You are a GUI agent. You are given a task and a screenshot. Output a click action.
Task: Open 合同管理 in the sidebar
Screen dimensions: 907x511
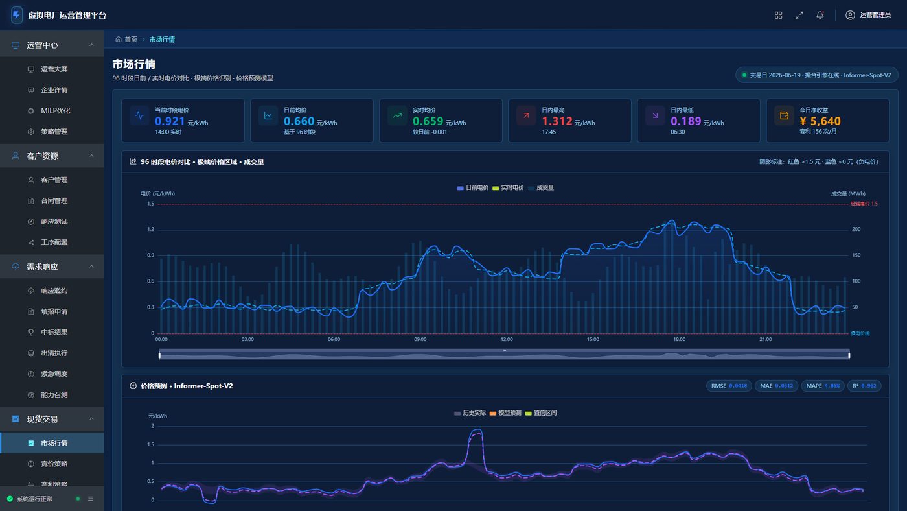click(52, 200)
